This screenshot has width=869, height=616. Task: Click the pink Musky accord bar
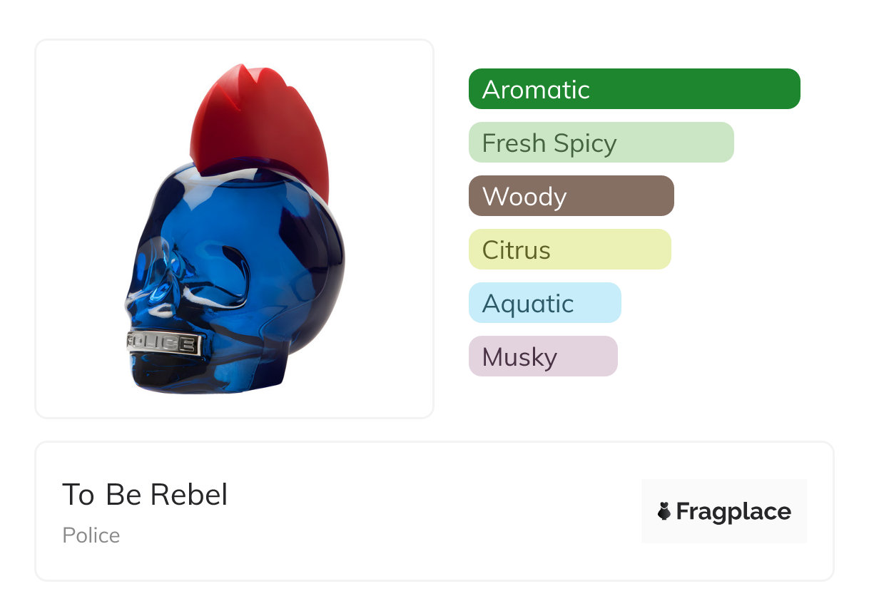point(542,356)
